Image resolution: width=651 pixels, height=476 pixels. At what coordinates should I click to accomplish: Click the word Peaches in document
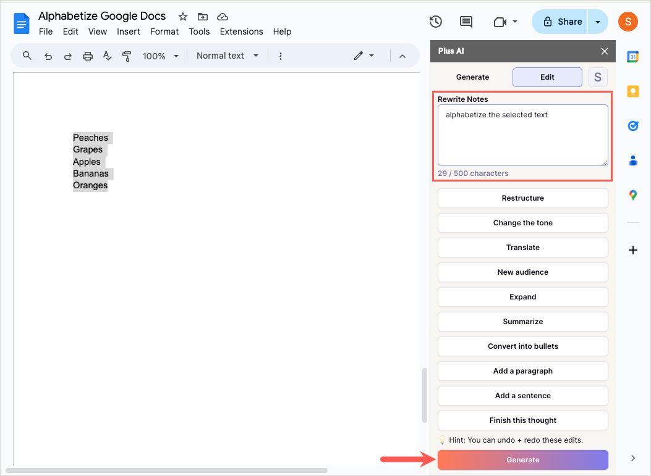(x=90, y=138)
